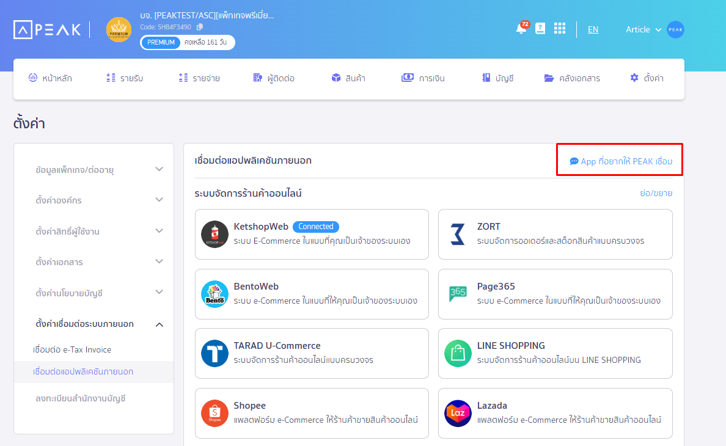Viewport: 726px width, 446px height.
Task: Click the Page365 icon
Action: (x=458, y=294)
